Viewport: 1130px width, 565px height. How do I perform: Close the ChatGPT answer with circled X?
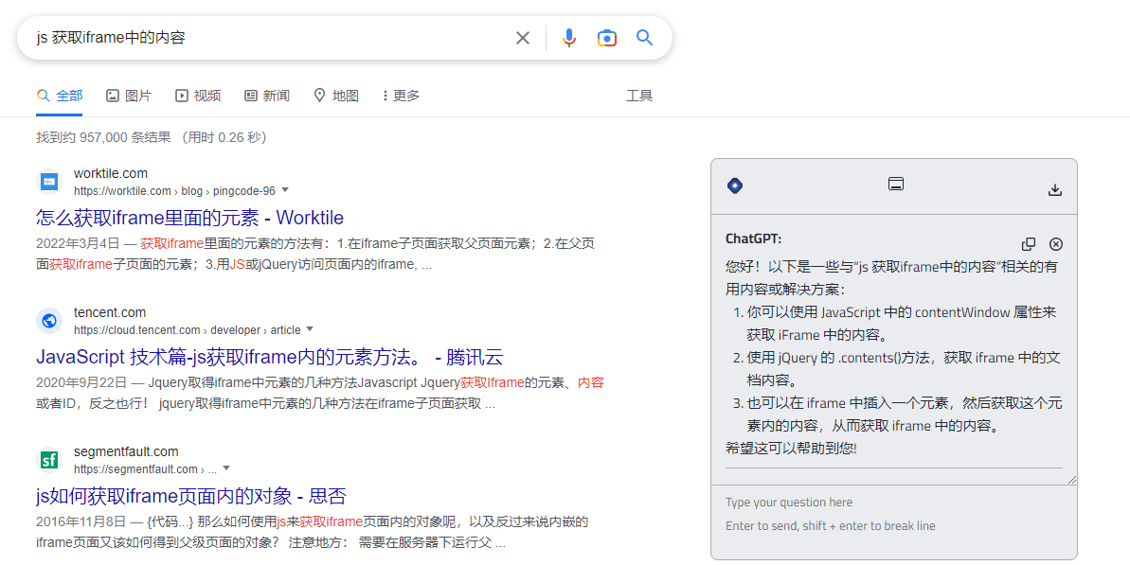click(1056, 244)
